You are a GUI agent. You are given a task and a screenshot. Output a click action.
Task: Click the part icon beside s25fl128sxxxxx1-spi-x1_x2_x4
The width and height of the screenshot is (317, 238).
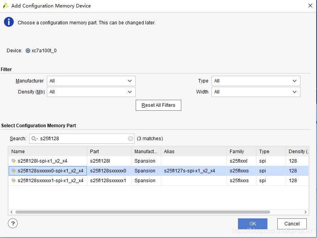[13, 181]
